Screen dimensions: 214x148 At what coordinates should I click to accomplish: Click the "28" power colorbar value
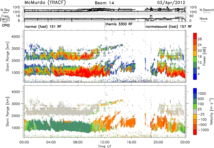pyautogui.click(x=200, y=39)
